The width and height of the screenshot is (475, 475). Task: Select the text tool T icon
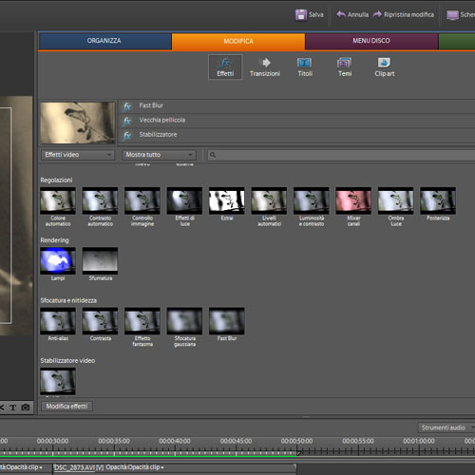pyautogui.click(x=13, y=408)
